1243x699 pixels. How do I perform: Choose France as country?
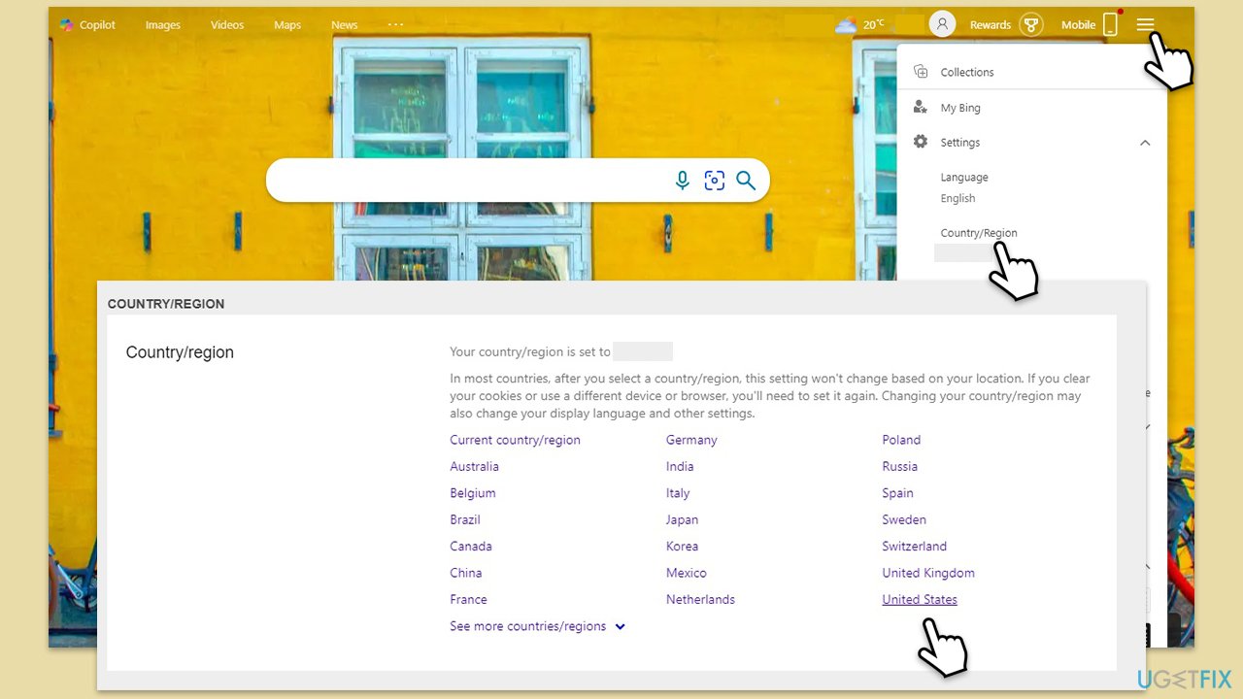pyautogui.click(x=468, y=600)
